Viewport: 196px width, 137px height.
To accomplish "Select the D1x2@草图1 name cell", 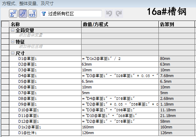I will tap(45, 127).
